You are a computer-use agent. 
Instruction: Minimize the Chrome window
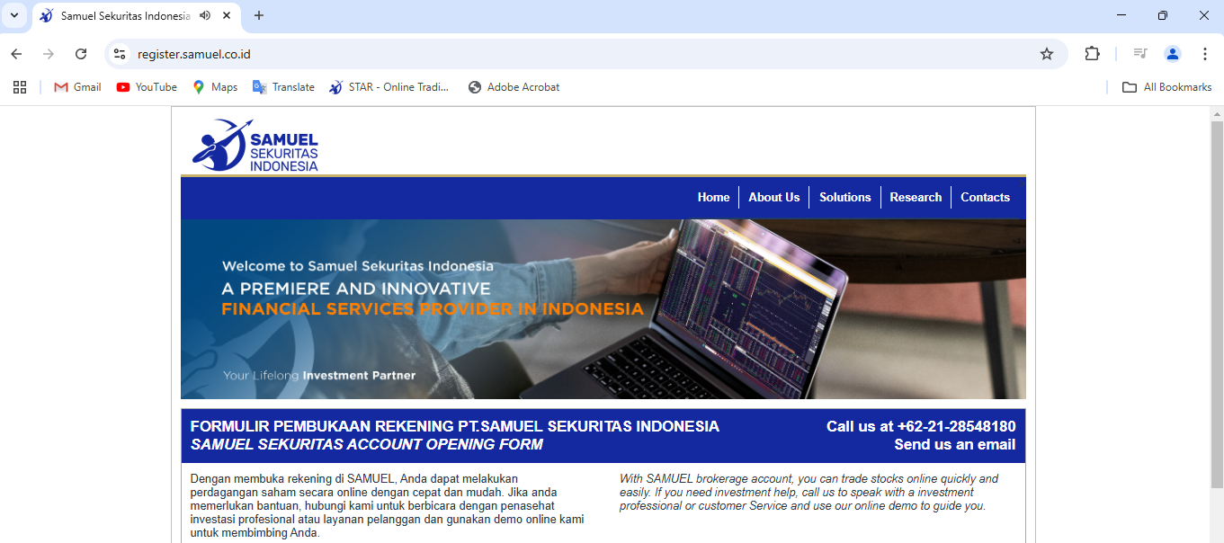click(1121, 15)
